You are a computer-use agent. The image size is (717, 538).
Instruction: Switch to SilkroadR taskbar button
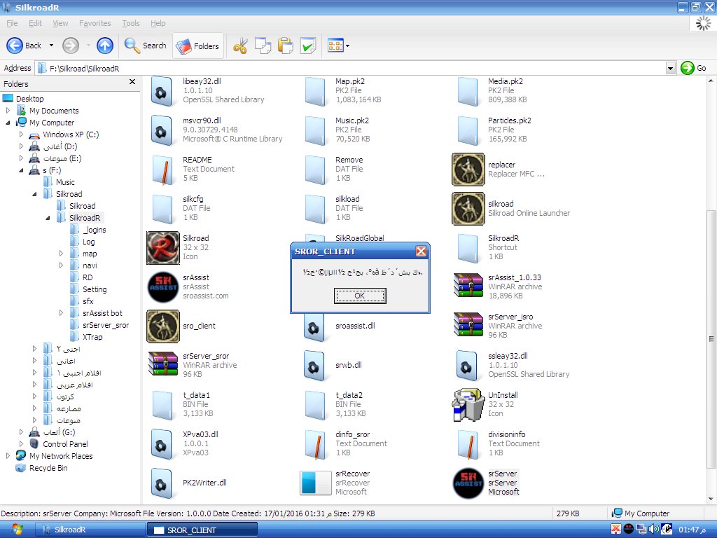tap(90, 530)
